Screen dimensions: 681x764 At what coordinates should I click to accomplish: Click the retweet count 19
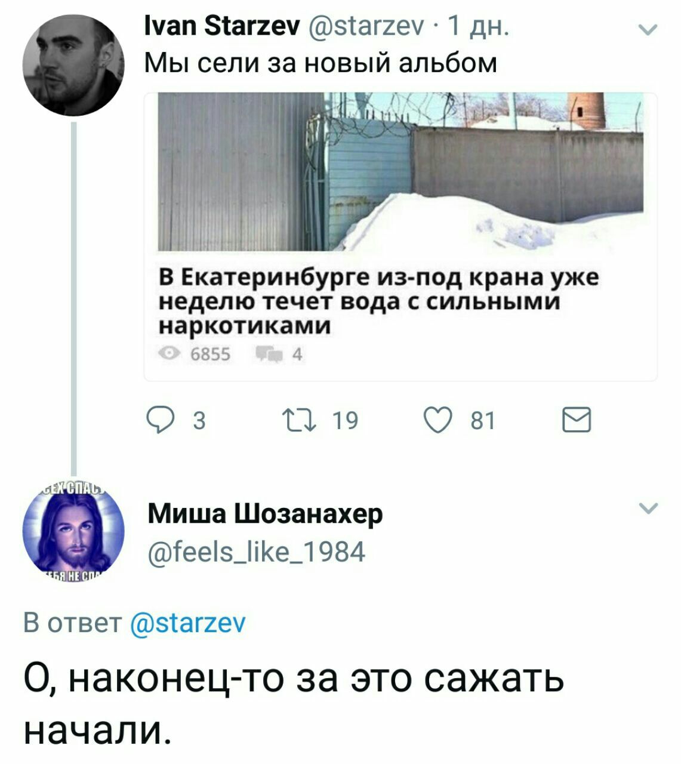pos(345,421)
